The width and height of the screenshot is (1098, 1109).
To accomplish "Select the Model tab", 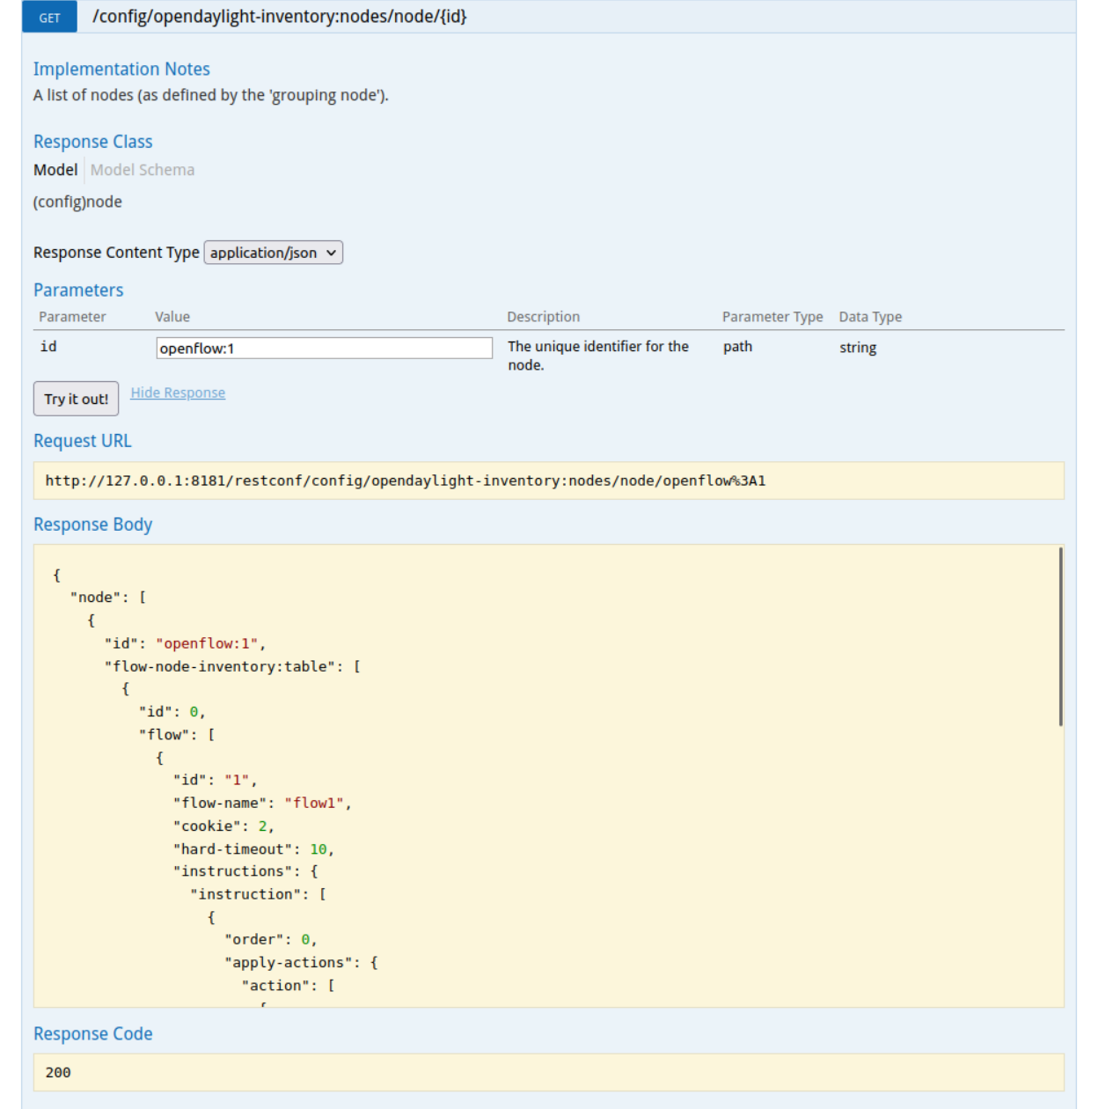I will point(55,170).
